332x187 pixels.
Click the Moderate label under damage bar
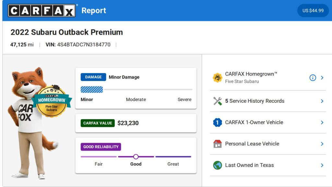coord(136,99)
